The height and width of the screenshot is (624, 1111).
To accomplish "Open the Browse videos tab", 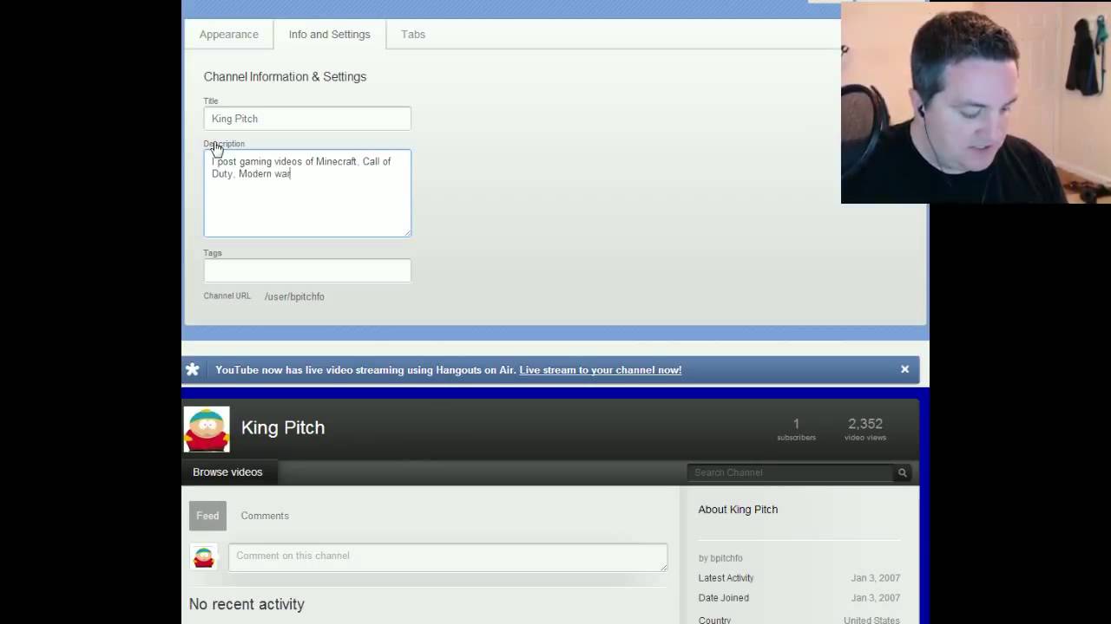I will [x=227, y=472].
